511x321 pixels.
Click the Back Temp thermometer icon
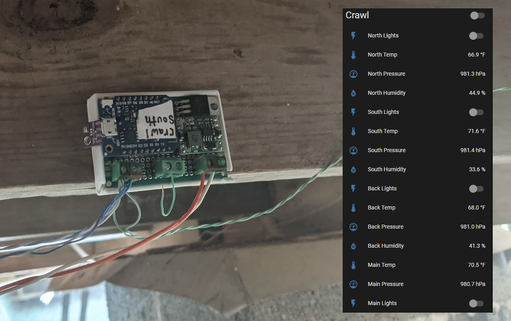pyautogui.click(x=353, y=207)
